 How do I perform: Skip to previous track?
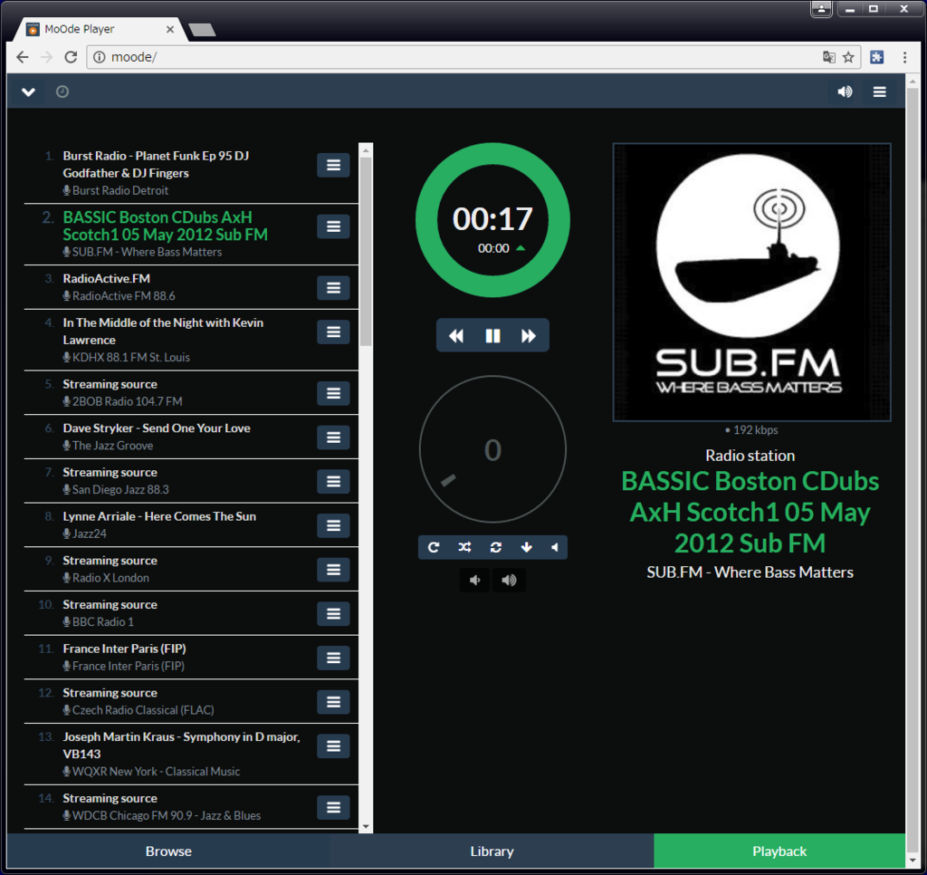click(x=456, y=336)
